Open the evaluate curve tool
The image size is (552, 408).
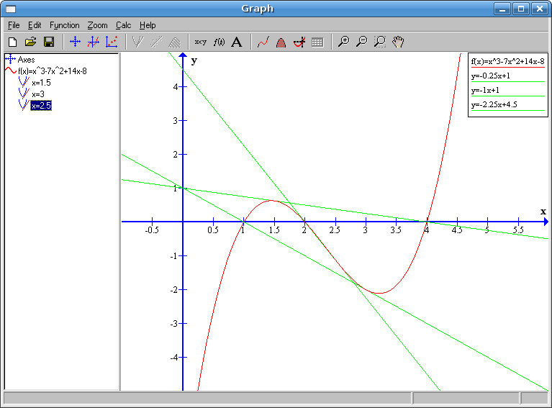click(x=263, y=42)
